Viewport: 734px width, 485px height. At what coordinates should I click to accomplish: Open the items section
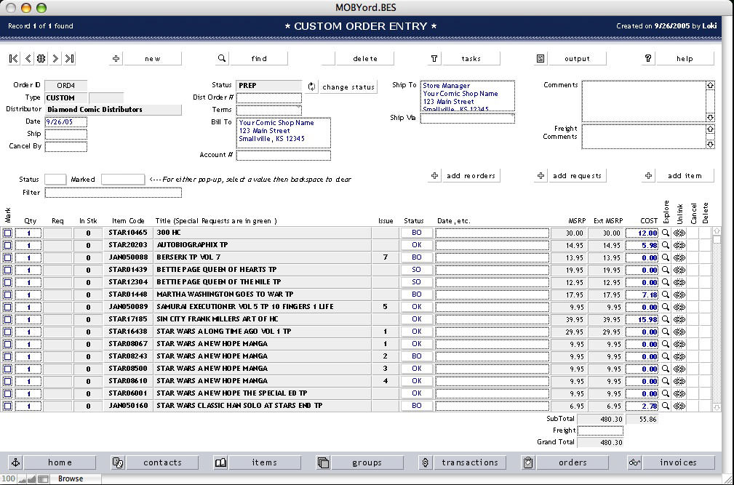tap(265, 462)
